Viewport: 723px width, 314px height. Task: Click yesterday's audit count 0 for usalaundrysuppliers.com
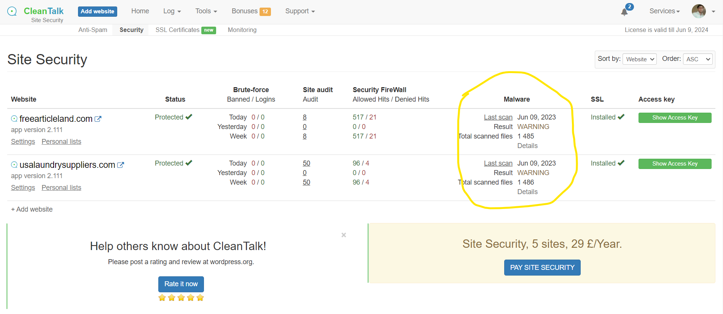coord(305,173)
